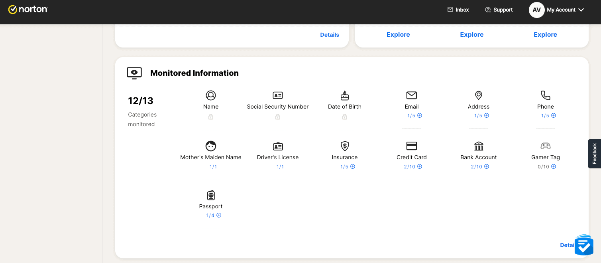This screenshot has height=263, width=601.
Task: Add Gamer Tag with plus icon
Action: [554, 166]
